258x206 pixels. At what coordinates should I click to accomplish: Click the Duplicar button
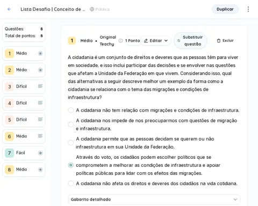pos(225,9)
